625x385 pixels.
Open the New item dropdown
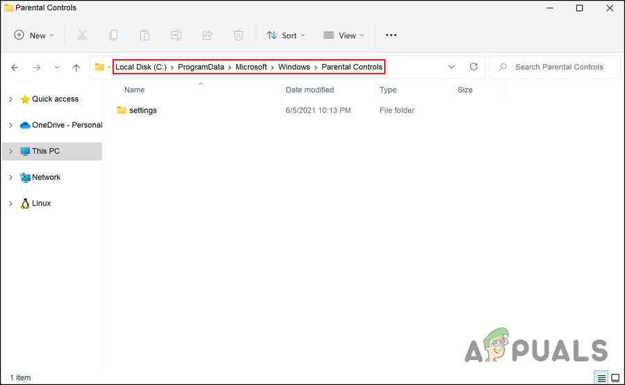coord(34,35)
